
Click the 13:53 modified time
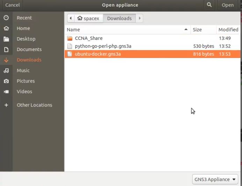tap(225, 54)
